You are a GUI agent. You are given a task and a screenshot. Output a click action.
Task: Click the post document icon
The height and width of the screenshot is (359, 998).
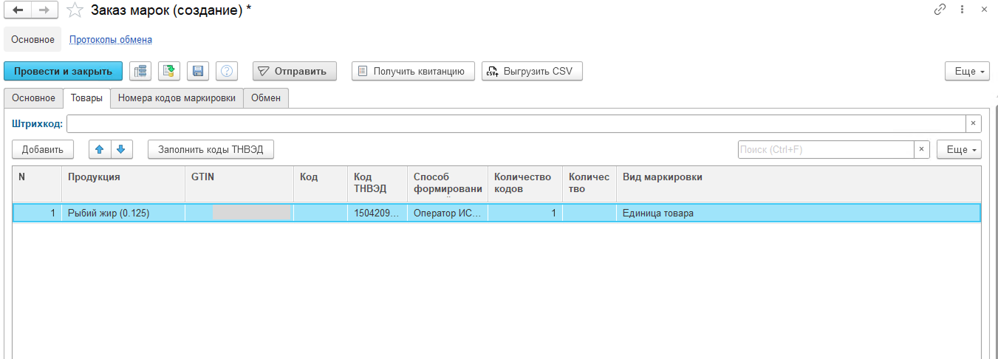click(x=168, y=71)
